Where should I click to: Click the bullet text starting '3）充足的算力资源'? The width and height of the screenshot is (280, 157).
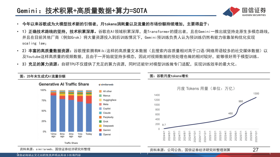[130, 64]
